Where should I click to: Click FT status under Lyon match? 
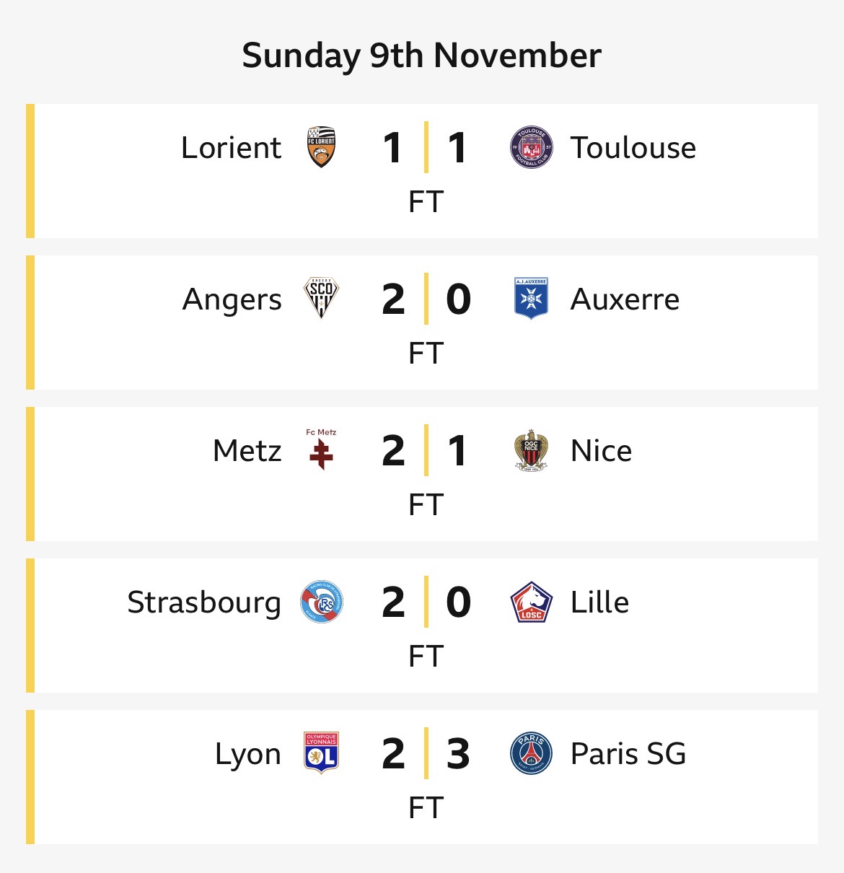tap(426, 808)
